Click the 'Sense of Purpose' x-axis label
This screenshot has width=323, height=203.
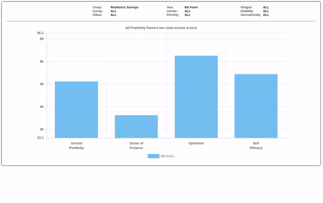click(x=136, y=145)
